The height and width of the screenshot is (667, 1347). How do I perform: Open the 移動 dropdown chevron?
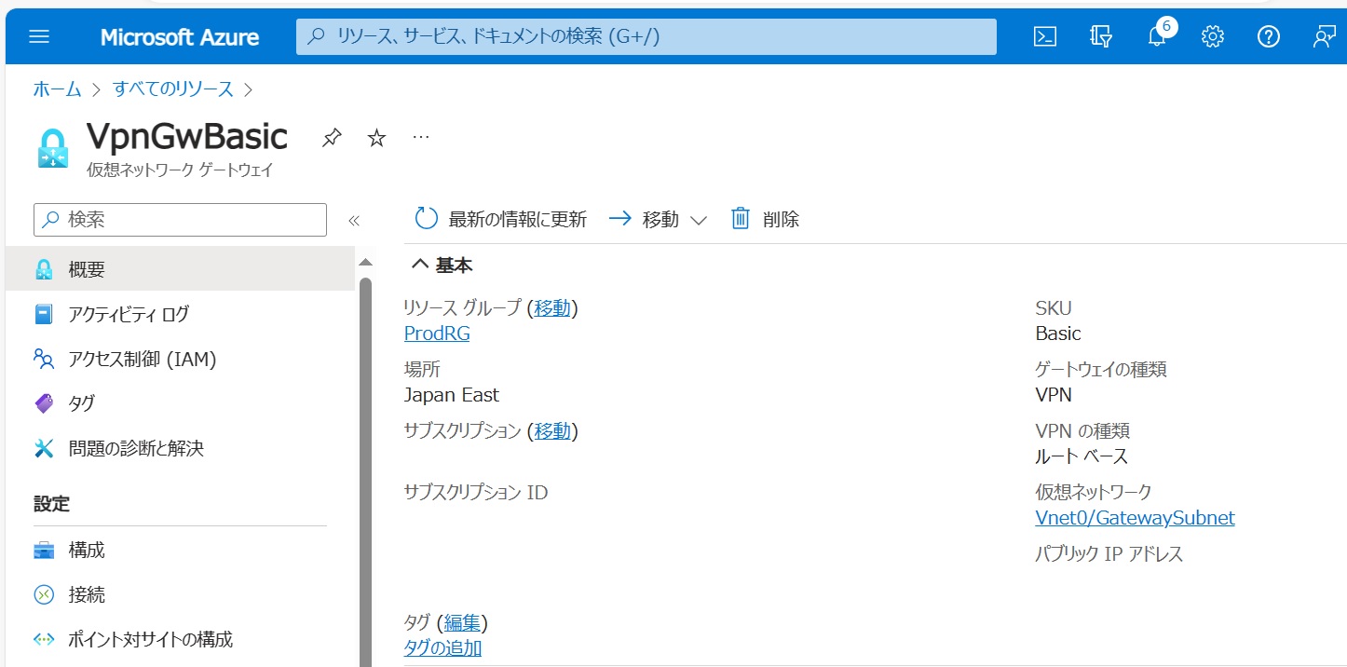click(699, 221)
